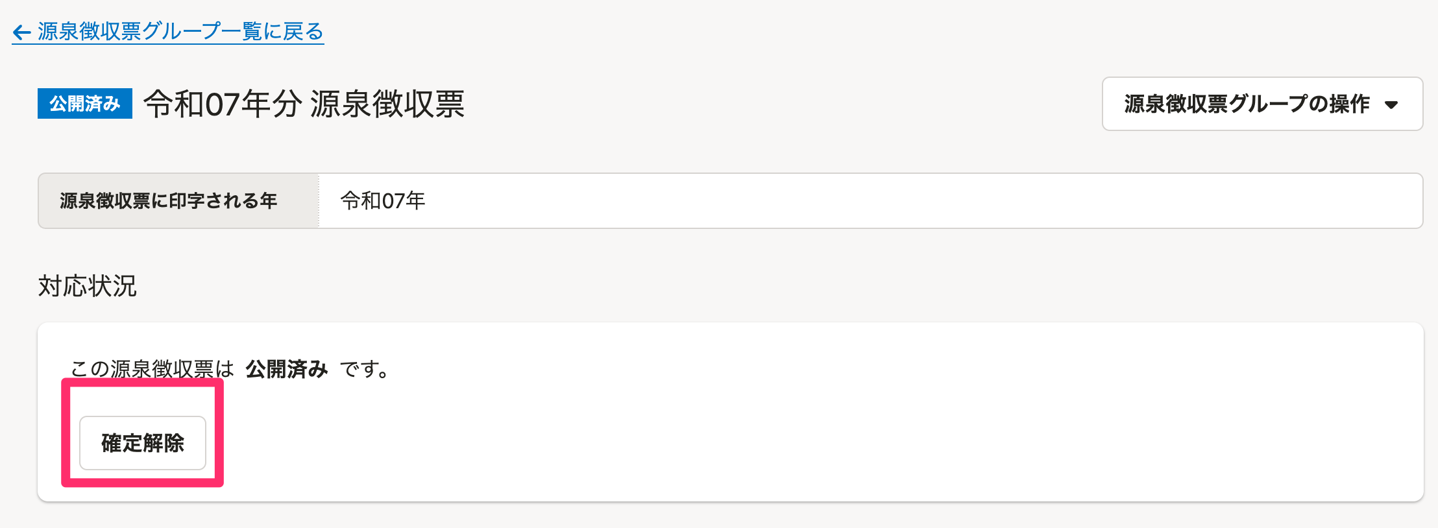This screenshot has height=528, width=1438.
Task: Click the left arrow back icon
Action: point(21,32)
